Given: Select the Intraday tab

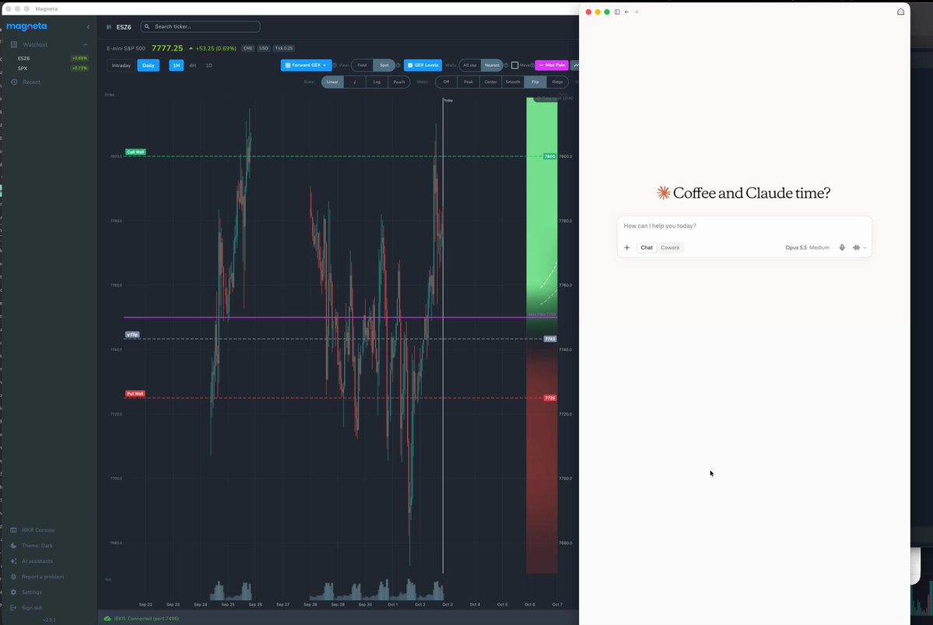Looking at the screenshot, I should point(121,65).
